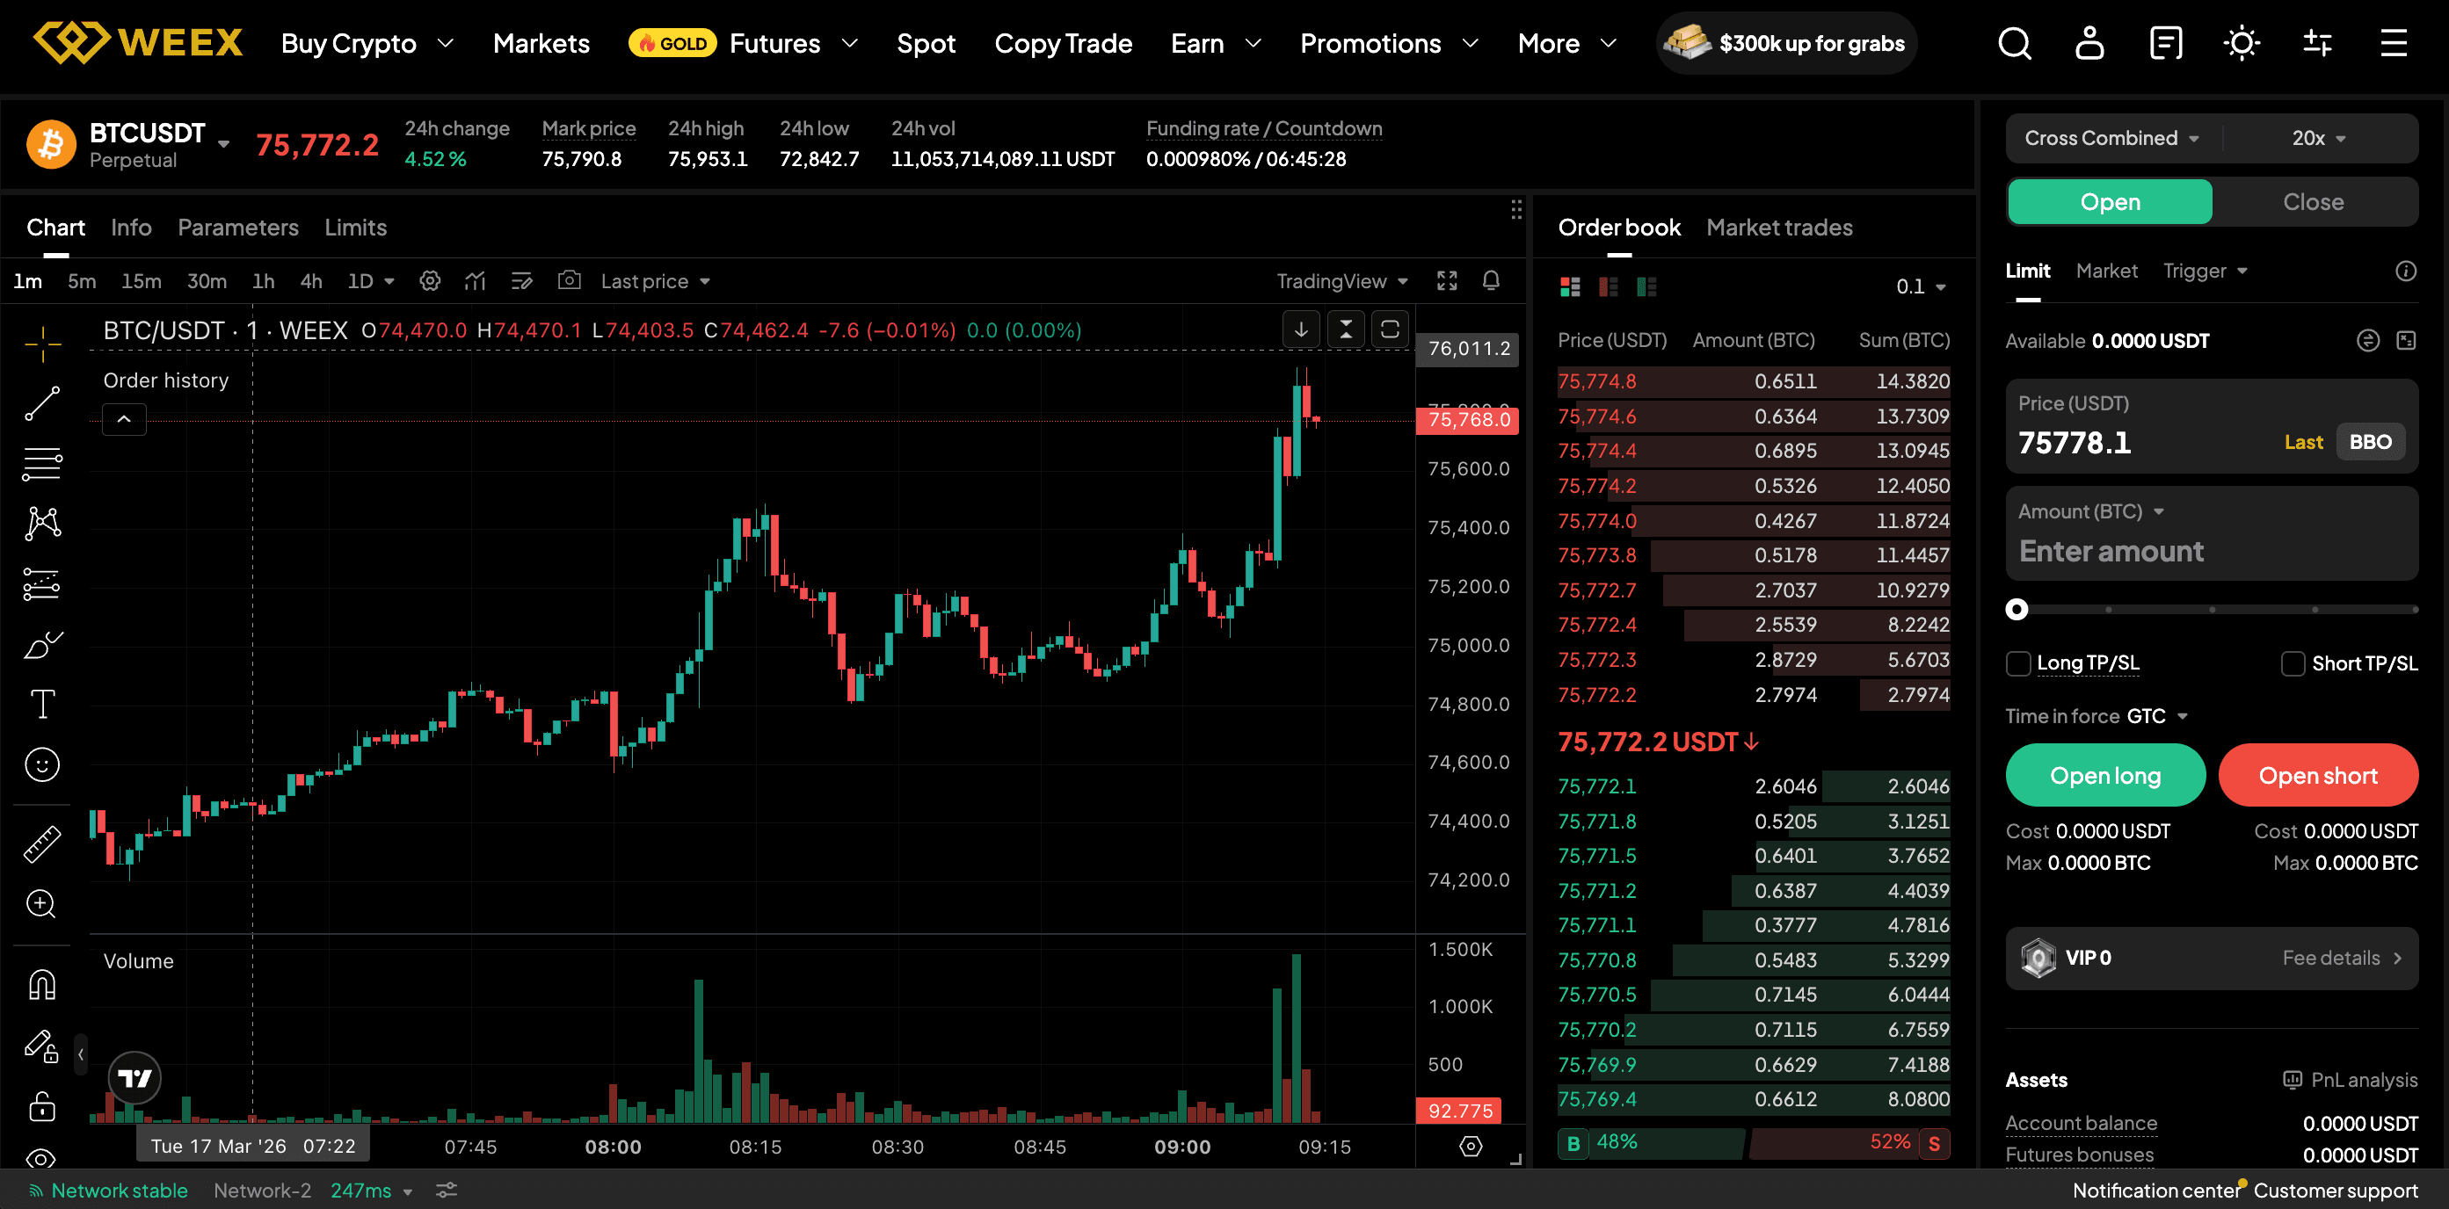Image resolution: width=2449 pixels, height=1209 pixels.
Task: Switch to the Market trades tab
Action: point(1779,228)
